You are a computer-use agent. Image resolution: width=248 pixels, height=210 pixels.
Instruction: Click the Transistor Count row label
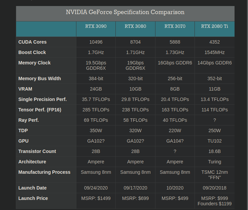tap(37, 151)
